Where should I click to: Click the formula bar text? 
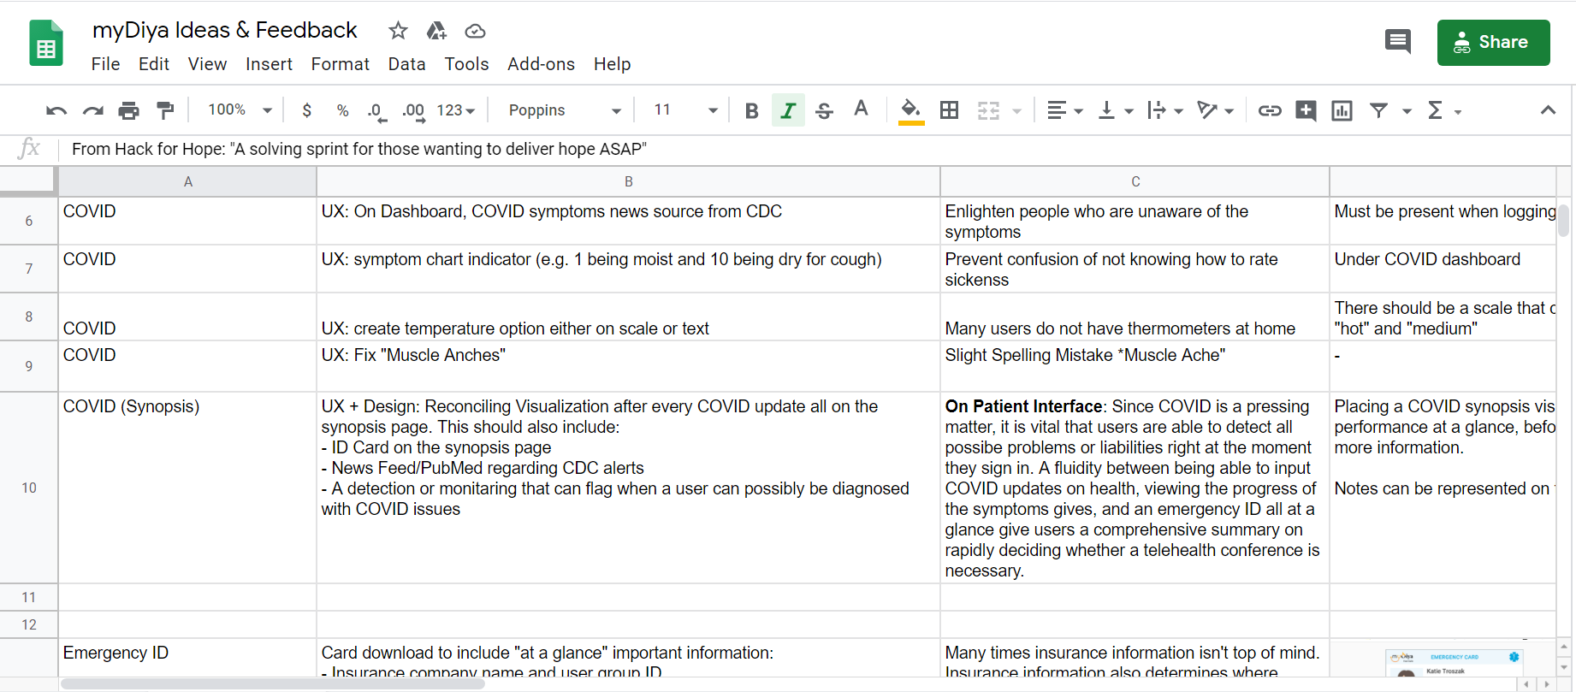pyautogui.click(x=359, y=149)
